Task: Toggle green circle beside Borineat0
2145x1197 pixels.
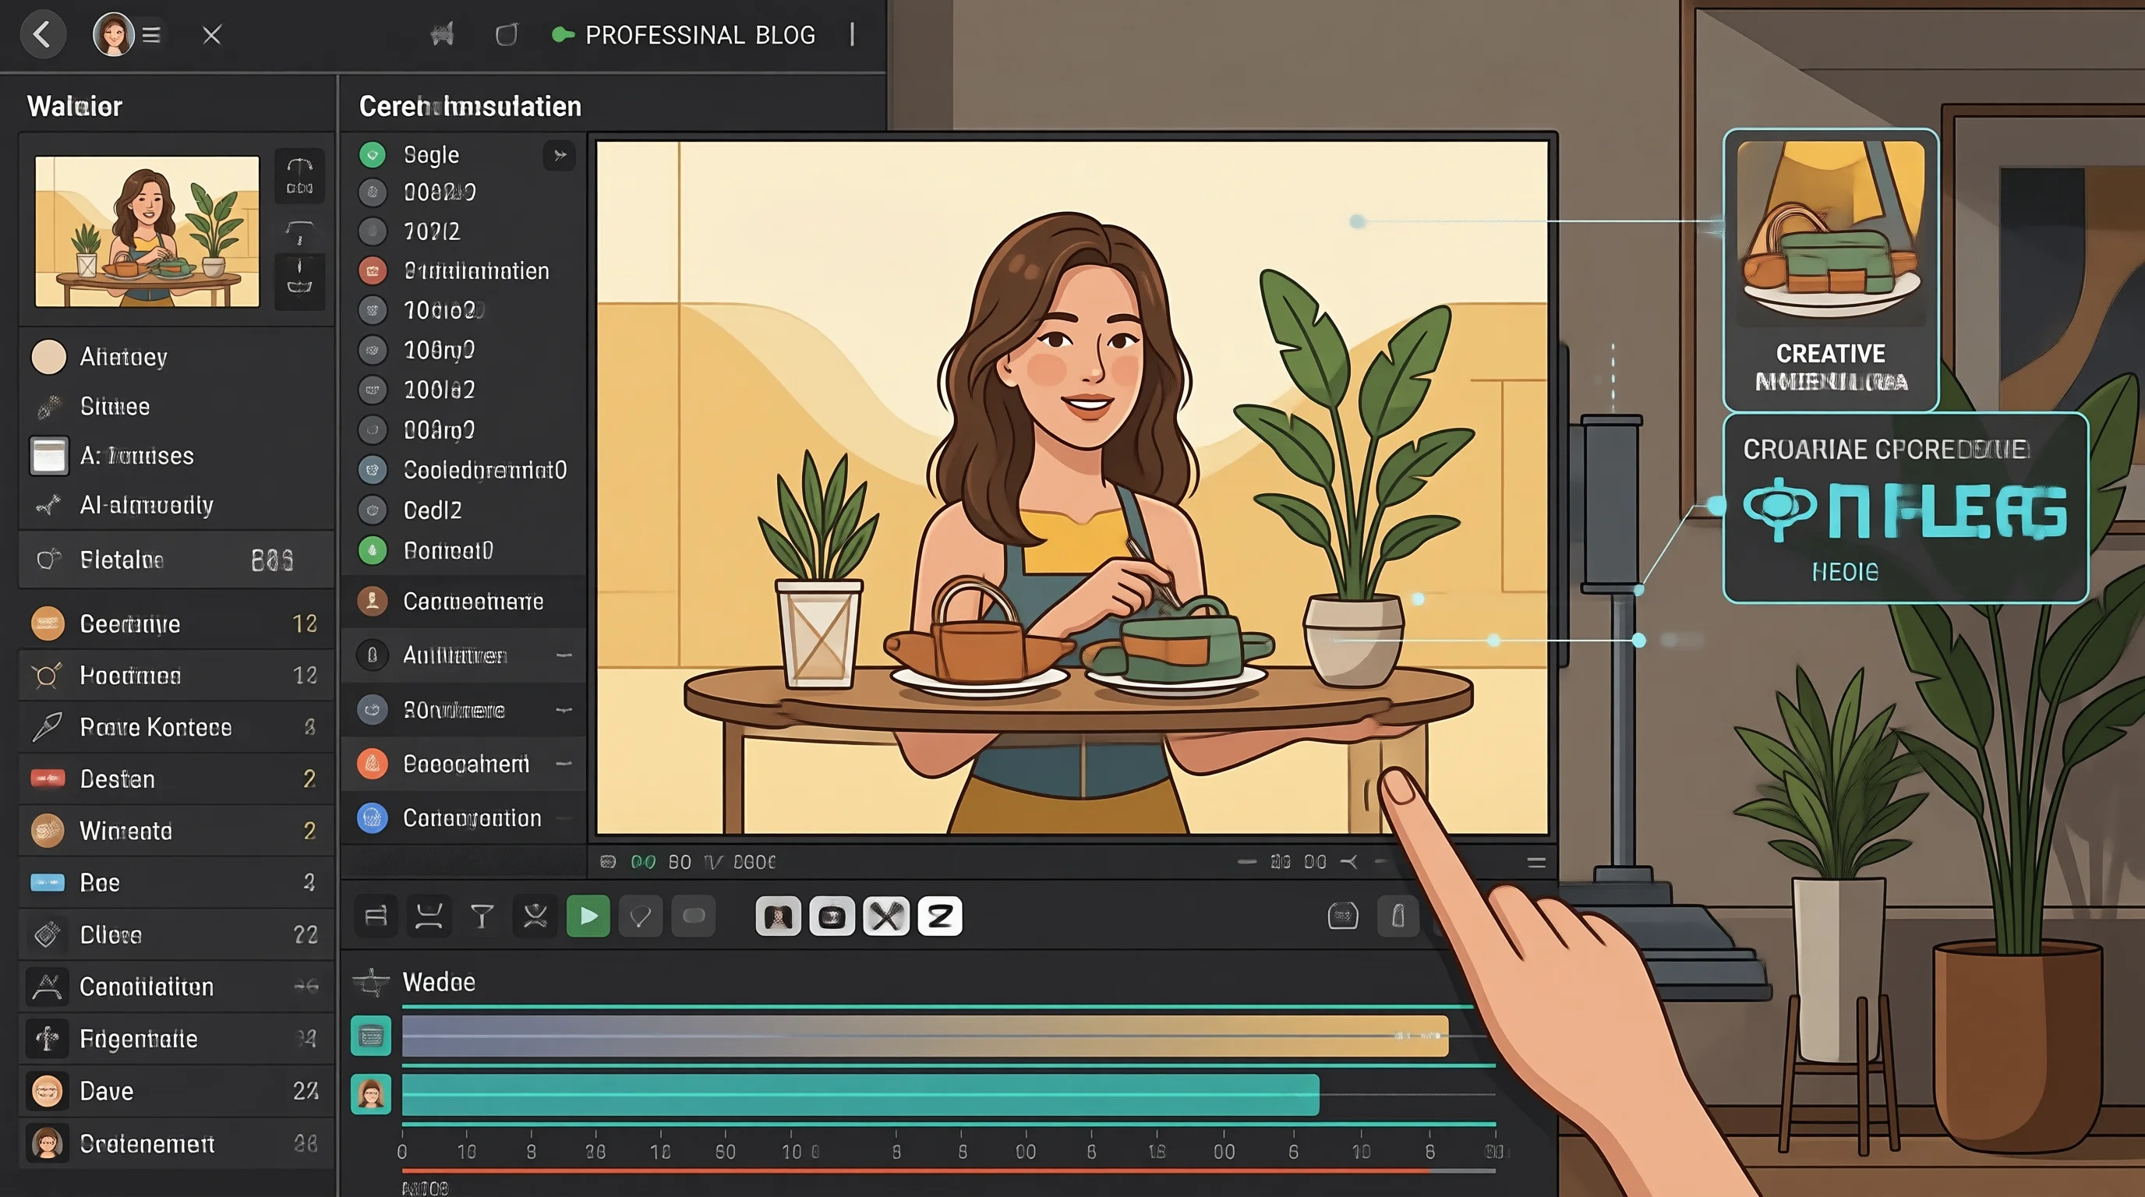Action: click(x=373, y=550)
